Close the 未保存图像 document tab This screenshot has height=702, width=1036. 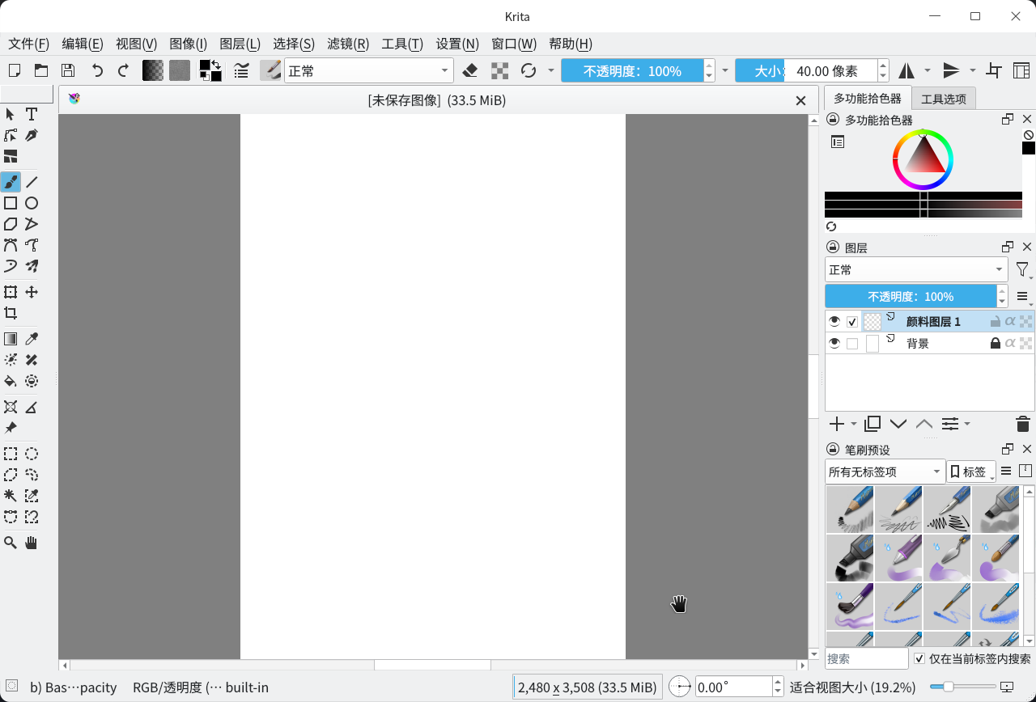(x=800, y=100)
